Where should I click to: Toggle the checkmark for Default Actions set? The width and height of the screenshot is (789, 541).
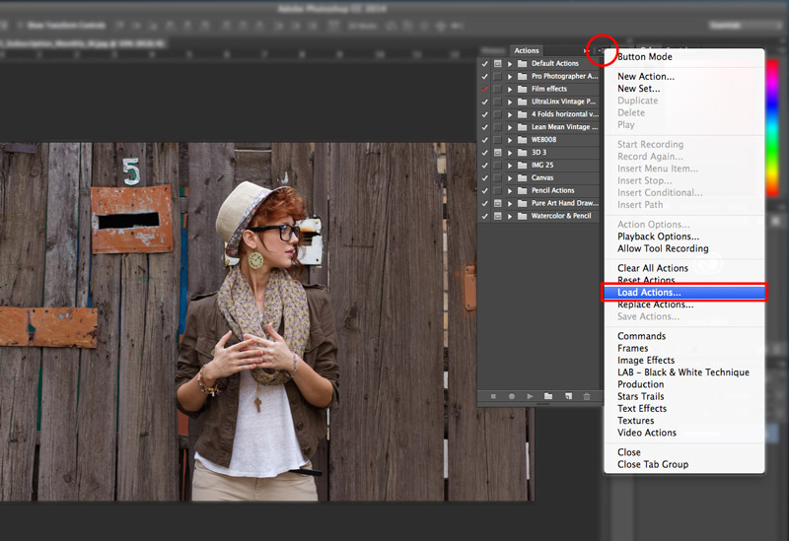point(484,63)
